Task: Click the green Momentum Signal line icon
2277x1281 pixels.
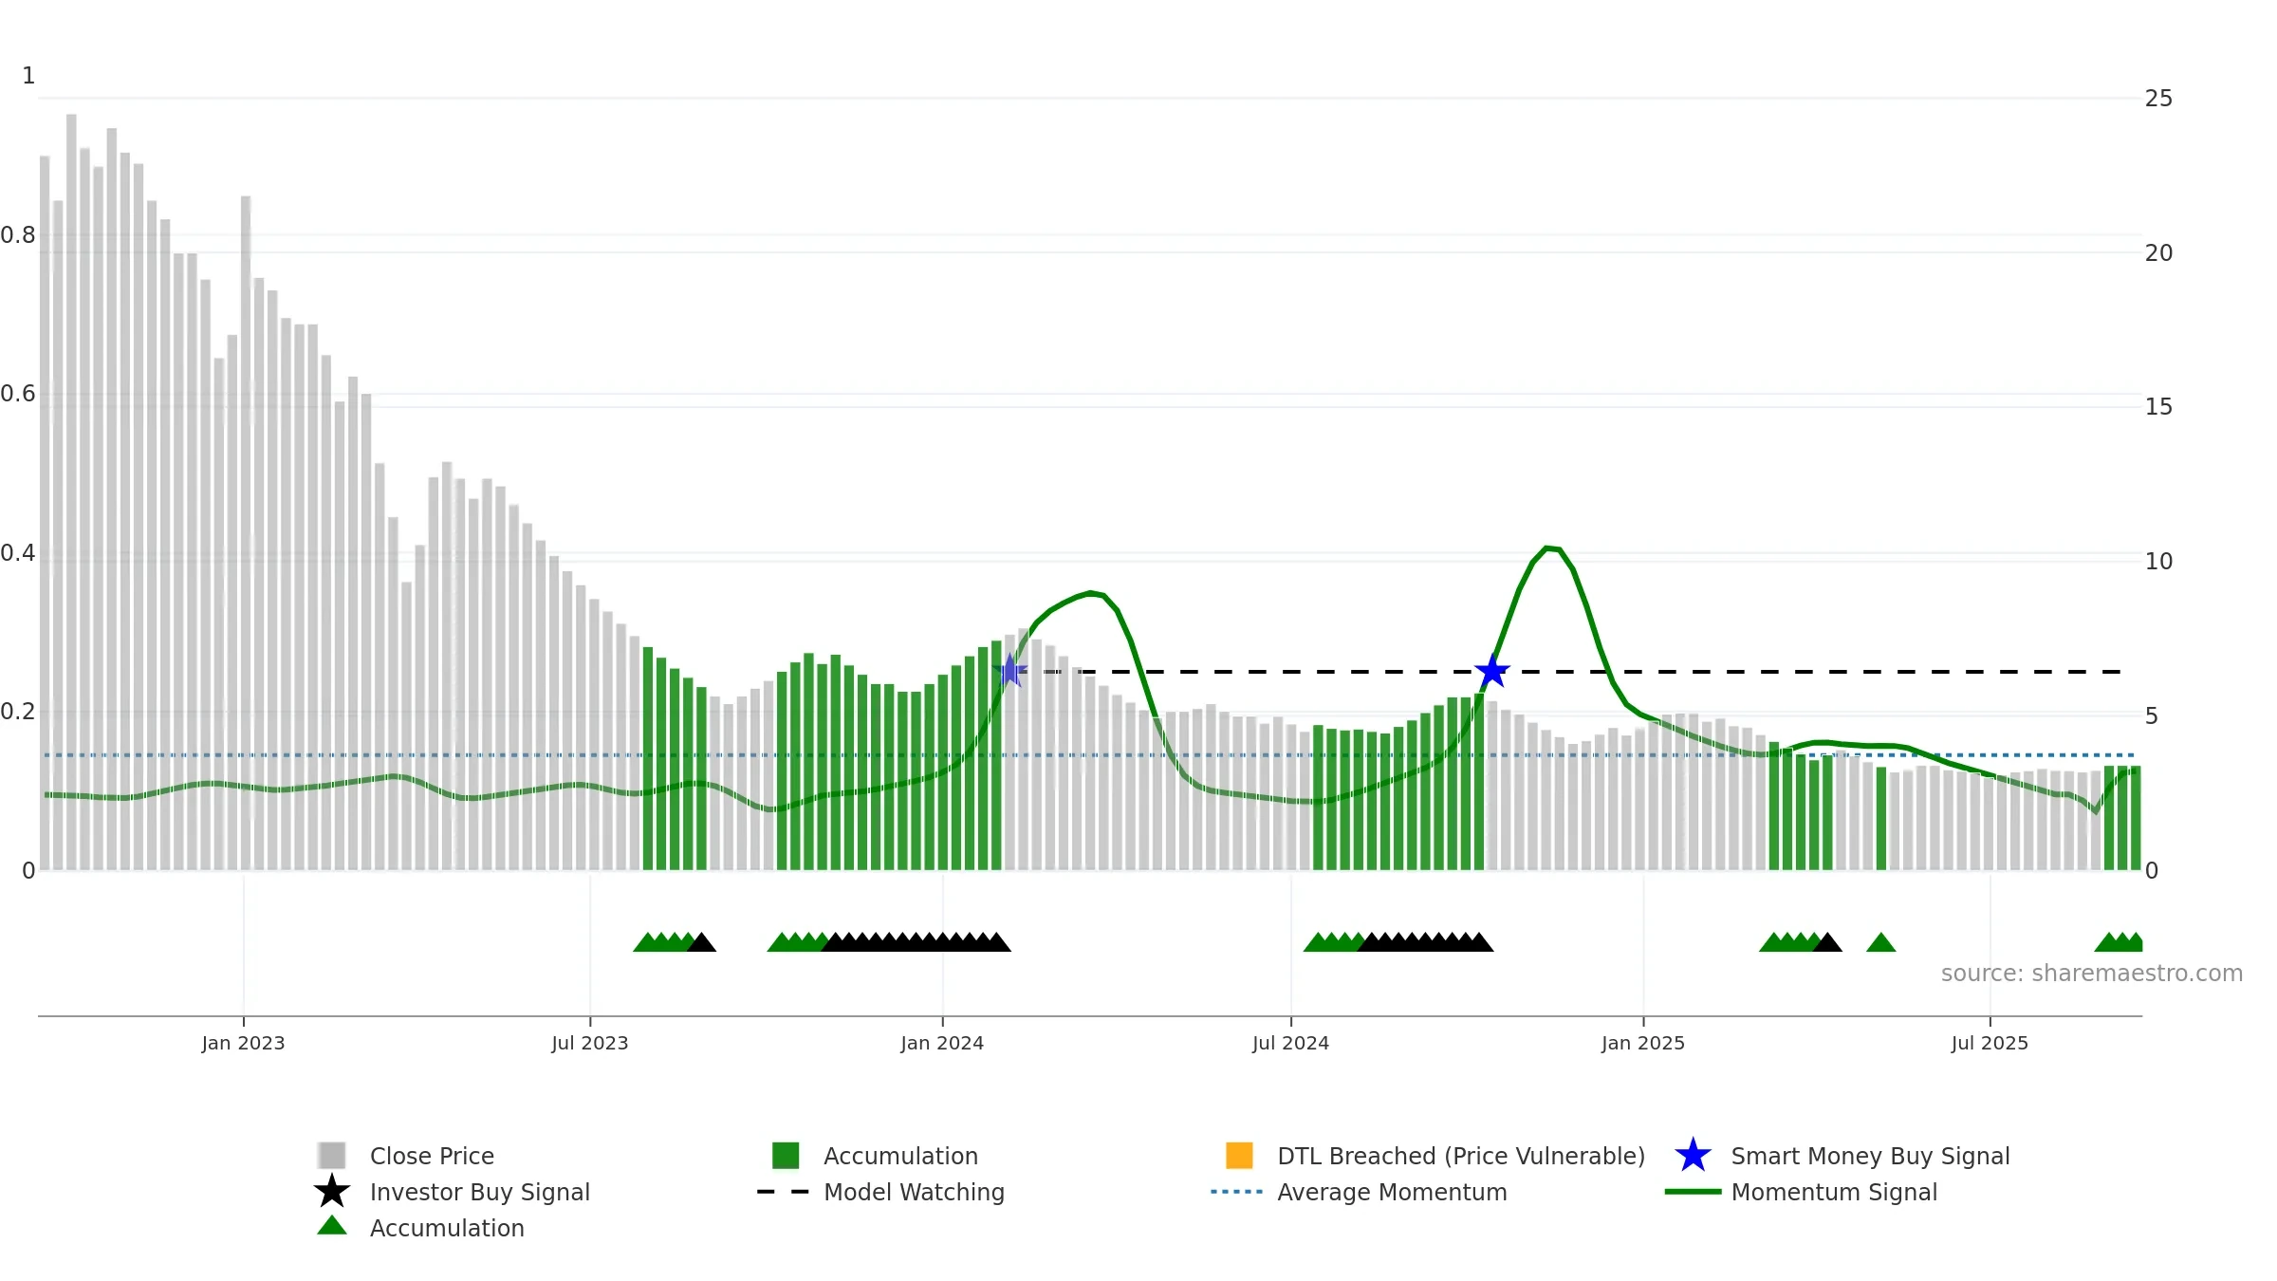Action: pos(1693,1192)
